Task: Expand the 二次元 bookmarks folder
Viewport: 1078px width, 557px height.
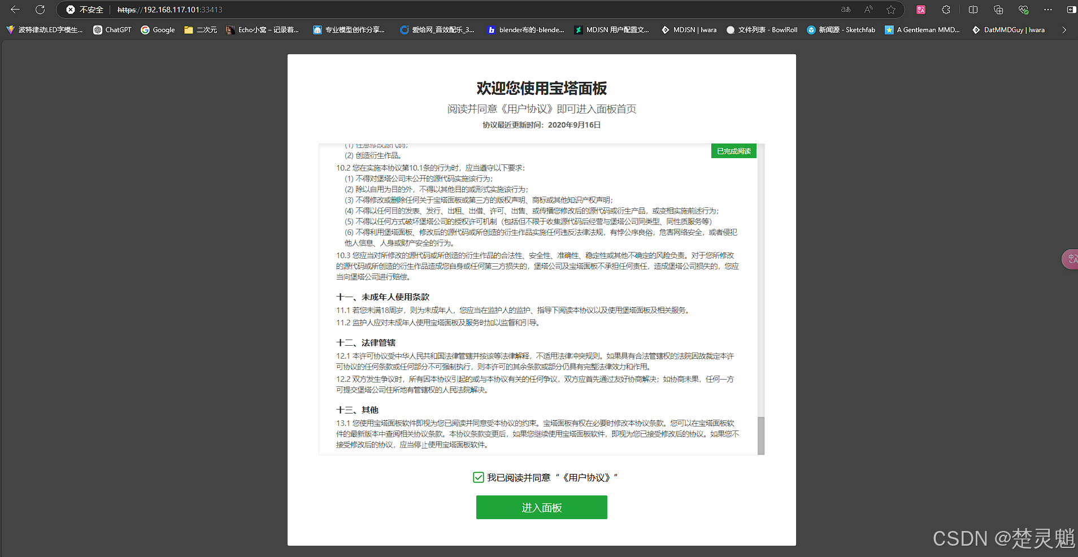Action: pos(201,30)
